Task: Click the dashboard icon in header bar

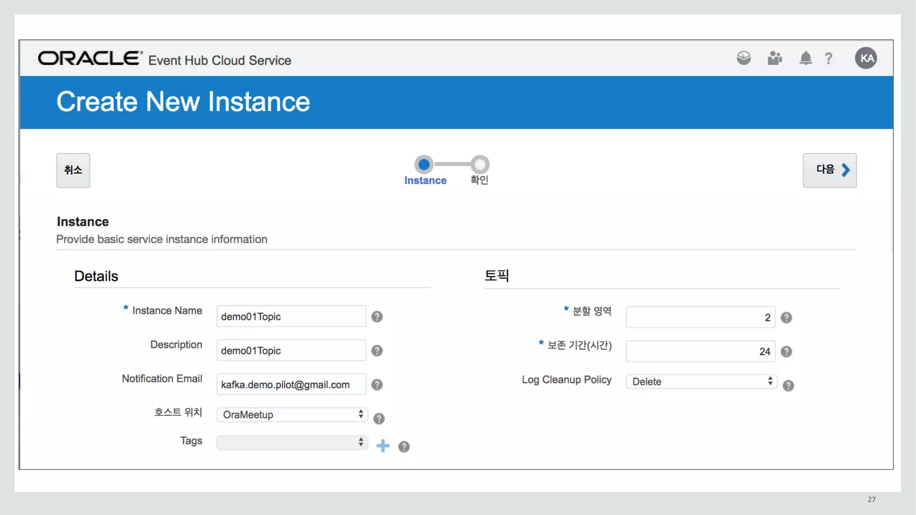Action: point(744,58)
